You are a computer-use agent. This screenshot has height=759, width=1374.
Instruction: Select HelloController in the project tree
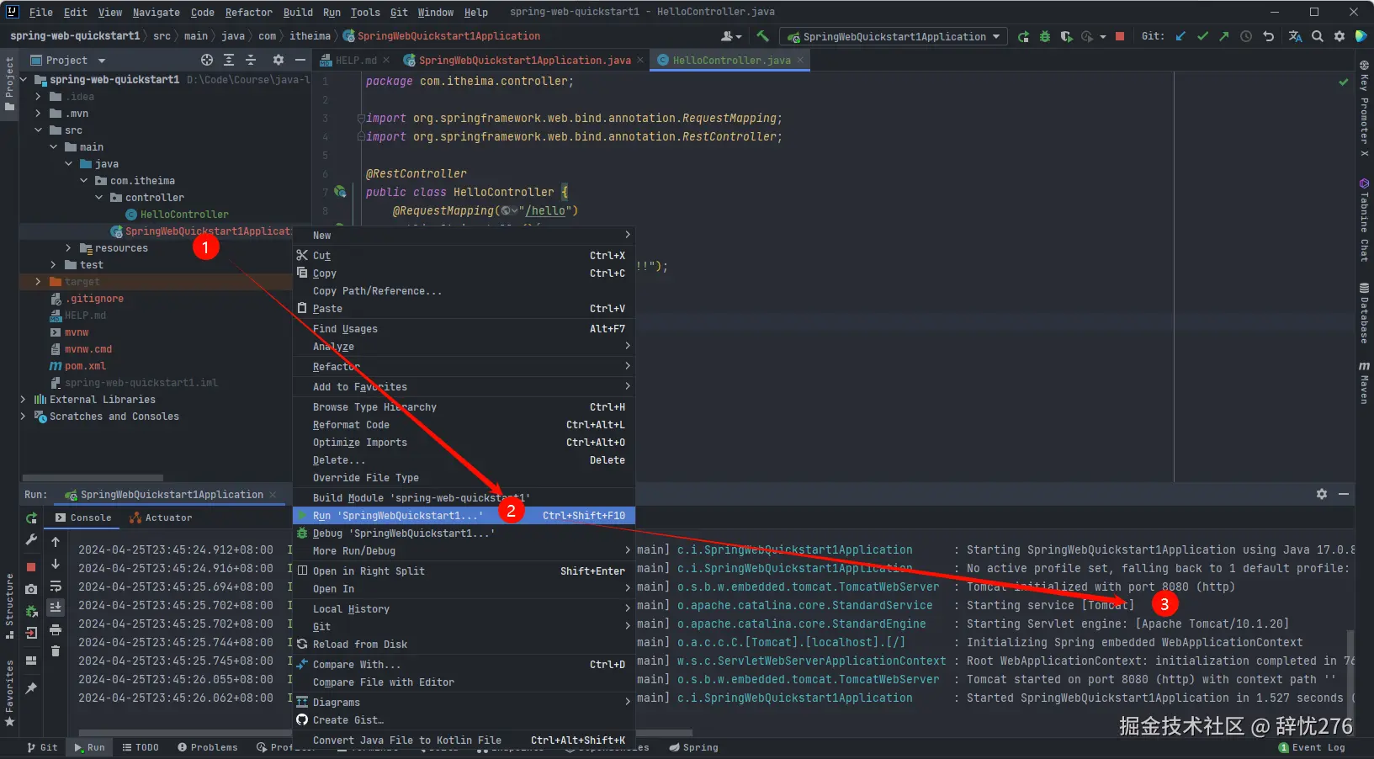tap(184, 215)
